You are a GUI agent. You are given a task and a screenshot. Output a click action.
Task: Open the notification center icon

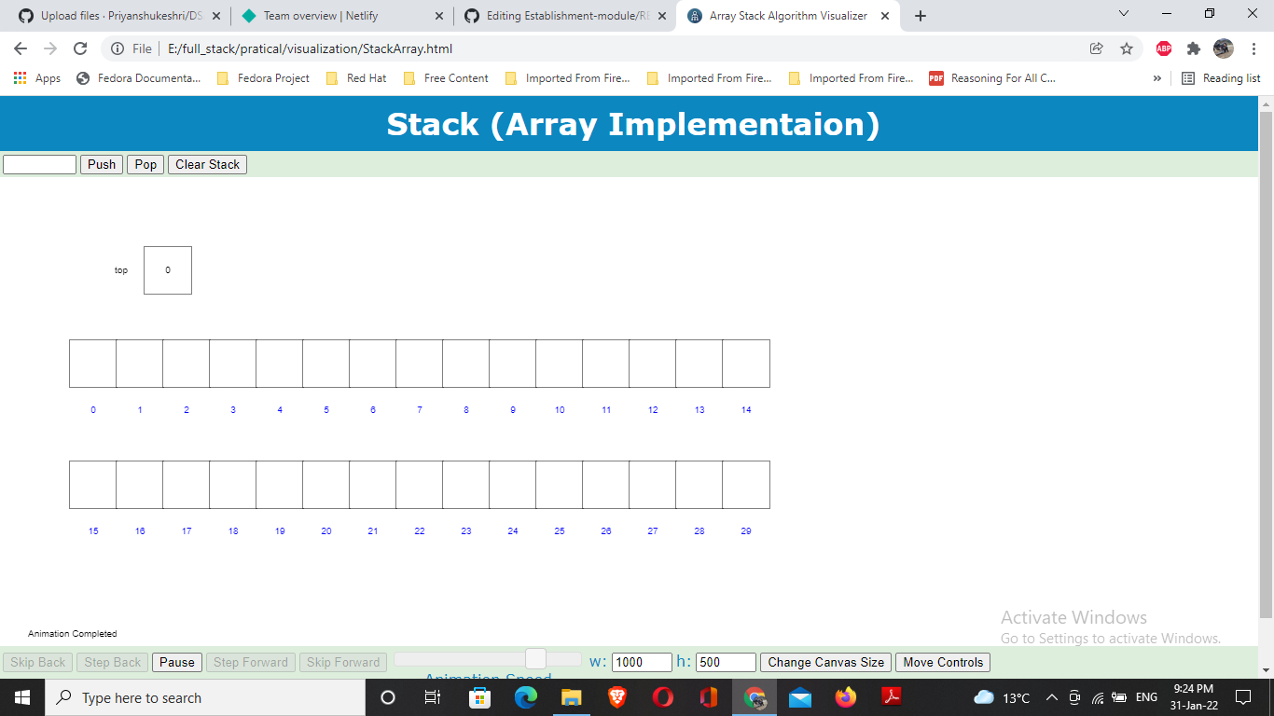coord(1242,697)
